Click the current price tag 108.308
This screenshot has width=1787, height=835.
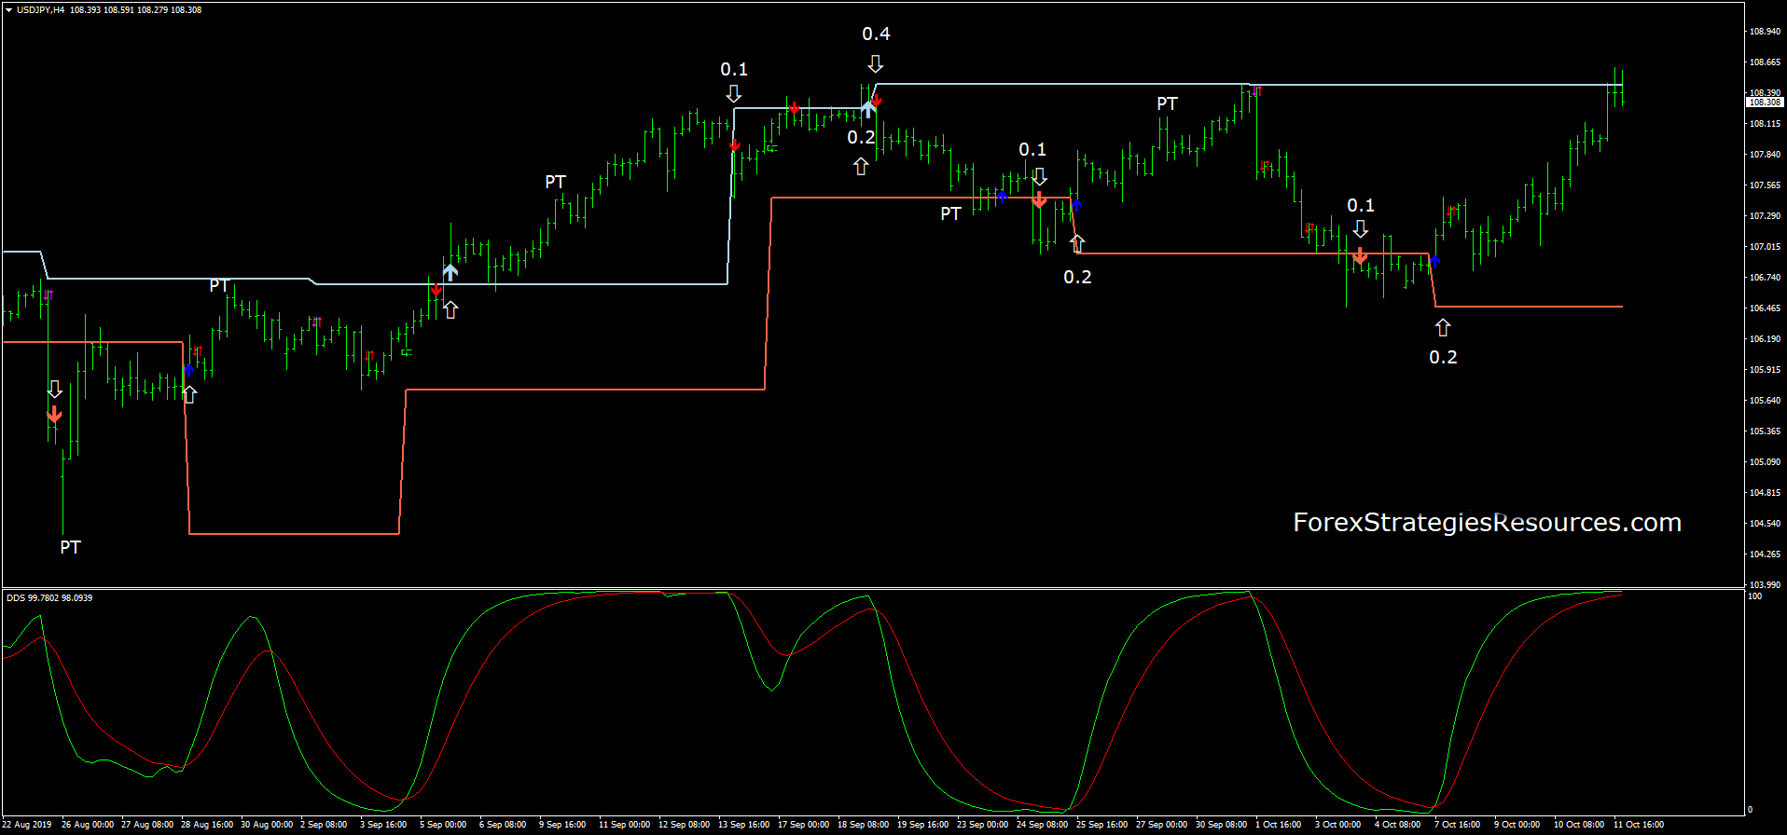coord(1765,103)
